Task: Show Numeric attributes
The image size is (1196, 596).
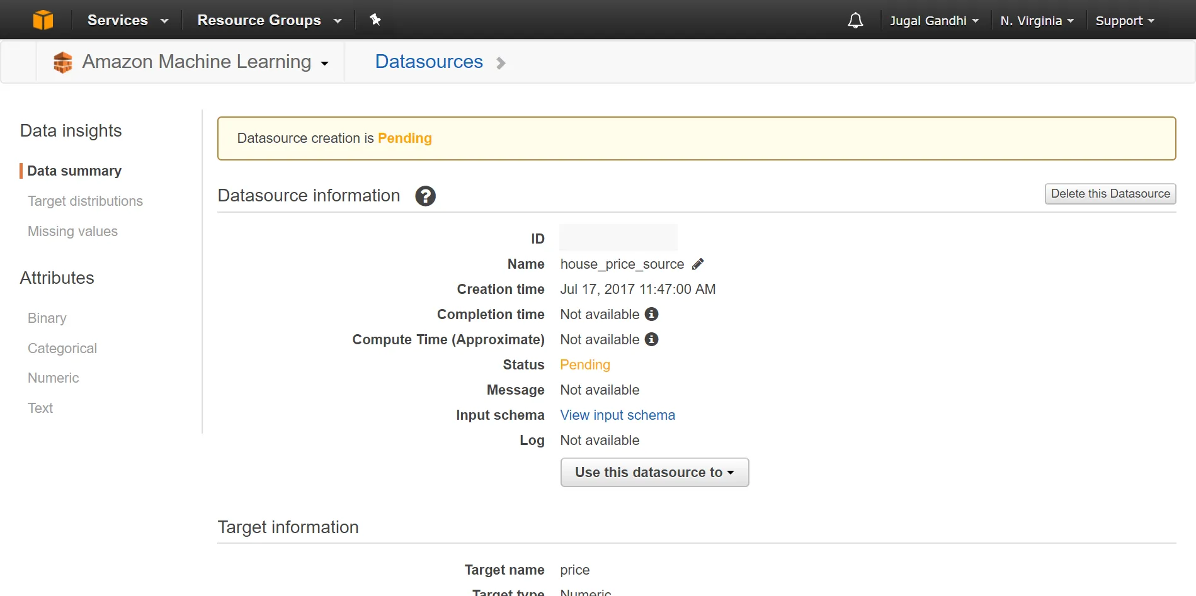Action: pos(53,378)
